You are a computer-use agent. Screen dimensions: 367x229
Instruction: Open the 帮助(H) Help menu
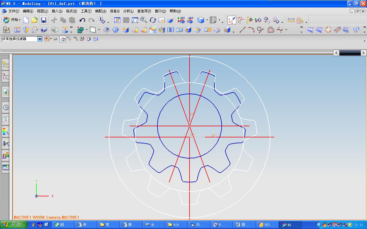(175, 11)
